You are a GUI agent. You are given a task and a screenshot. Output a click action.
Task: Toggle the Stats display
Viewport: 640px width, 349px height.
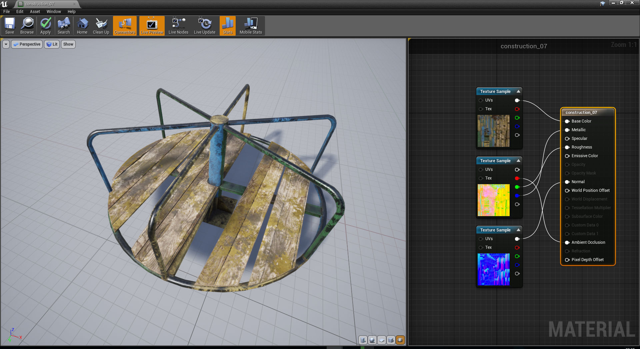(228, 26)
